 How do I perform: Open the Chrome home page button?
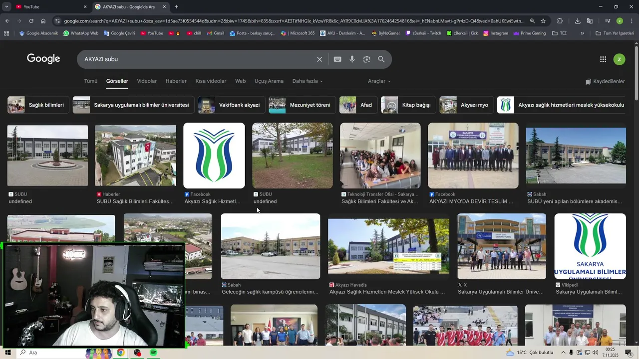[43, 21]
